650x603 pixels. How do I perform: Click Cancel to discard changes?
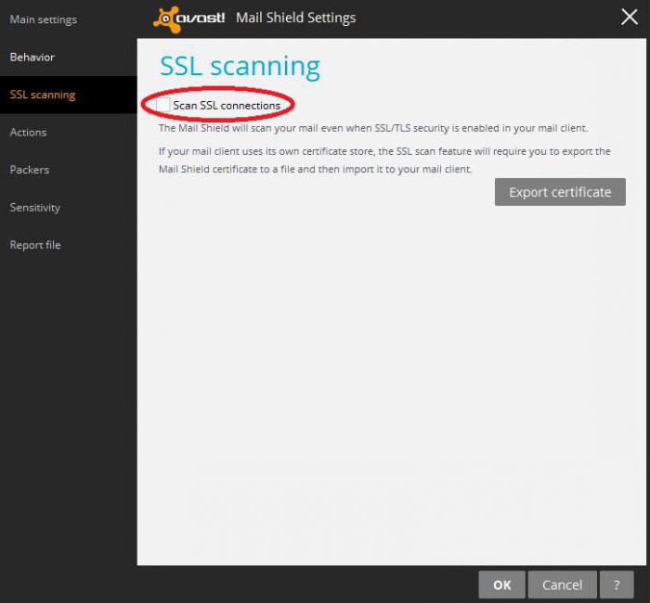point(562,584)
